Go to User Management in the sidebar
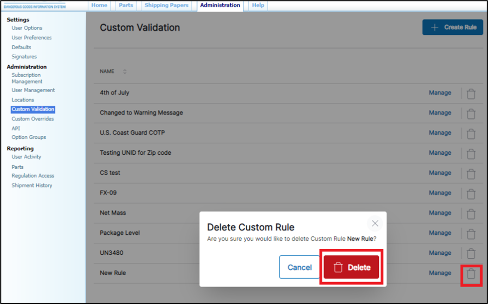This screenshot has height=304, width=488. [x=33, y=91]
